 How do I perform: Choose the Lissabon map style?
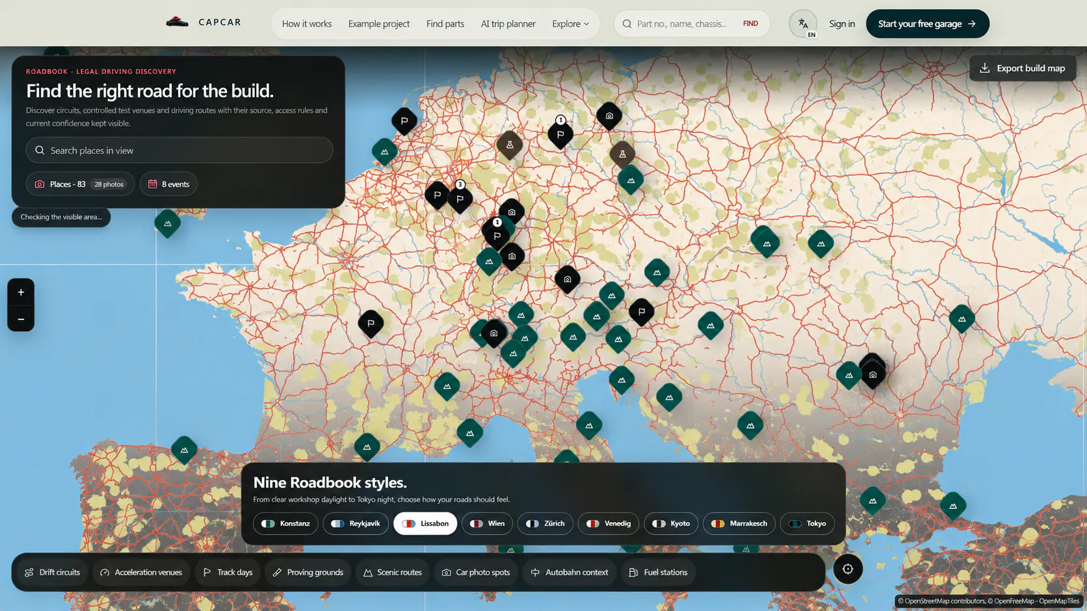425,523
